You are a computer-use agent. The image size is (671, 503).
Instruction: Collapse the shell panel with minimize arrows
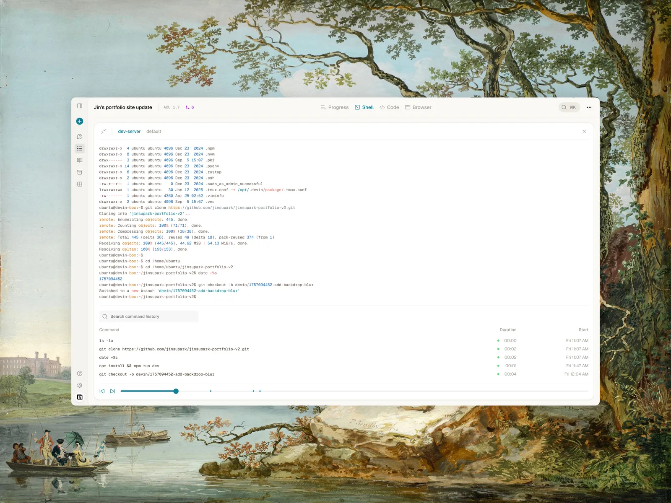(104, 131)
